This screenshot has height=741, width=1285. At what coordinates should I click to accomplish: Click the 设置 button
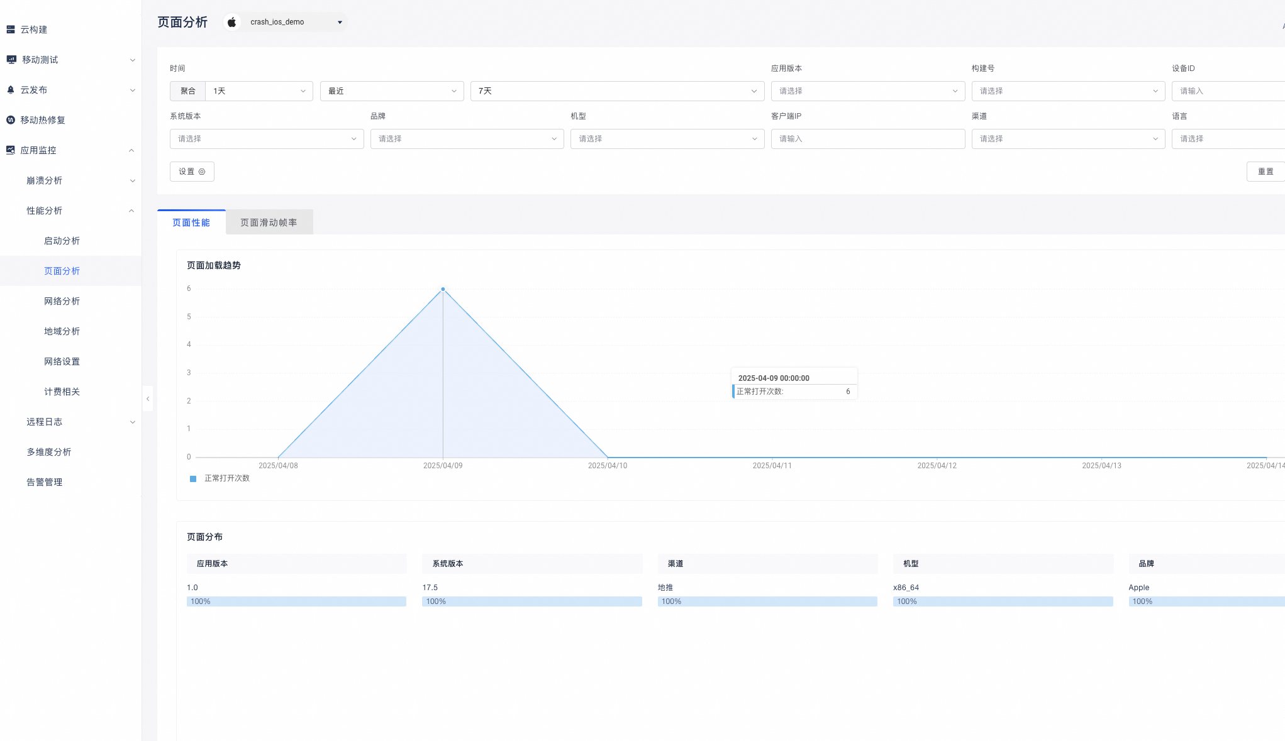192,172
